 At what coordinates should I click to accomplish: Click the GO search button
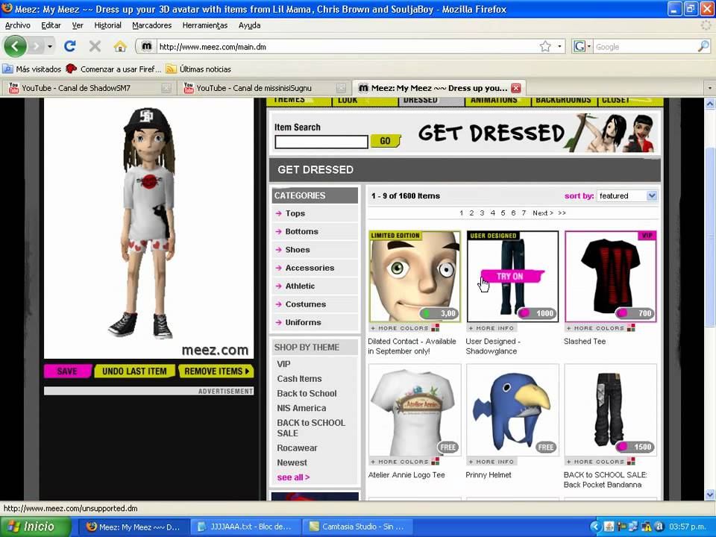(x=386, y=141)
